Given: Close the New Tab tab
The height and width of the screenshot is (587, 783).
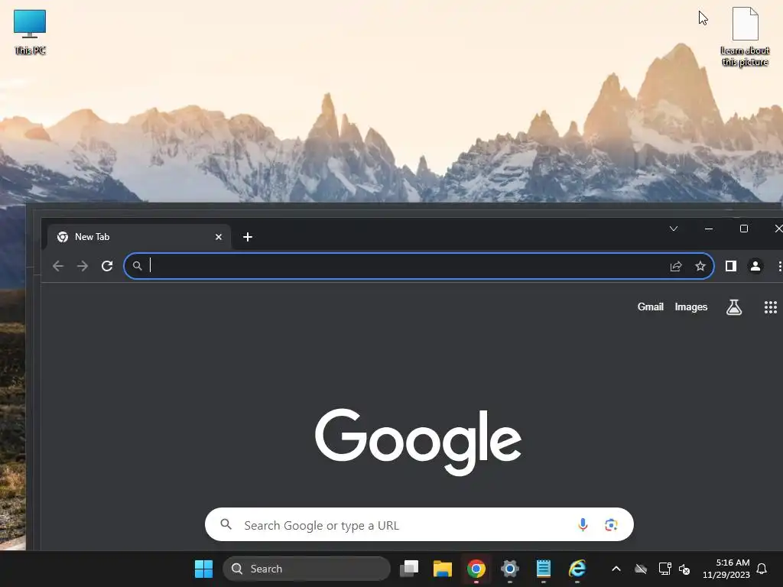Looking at the screenshot, I should 218,237.
